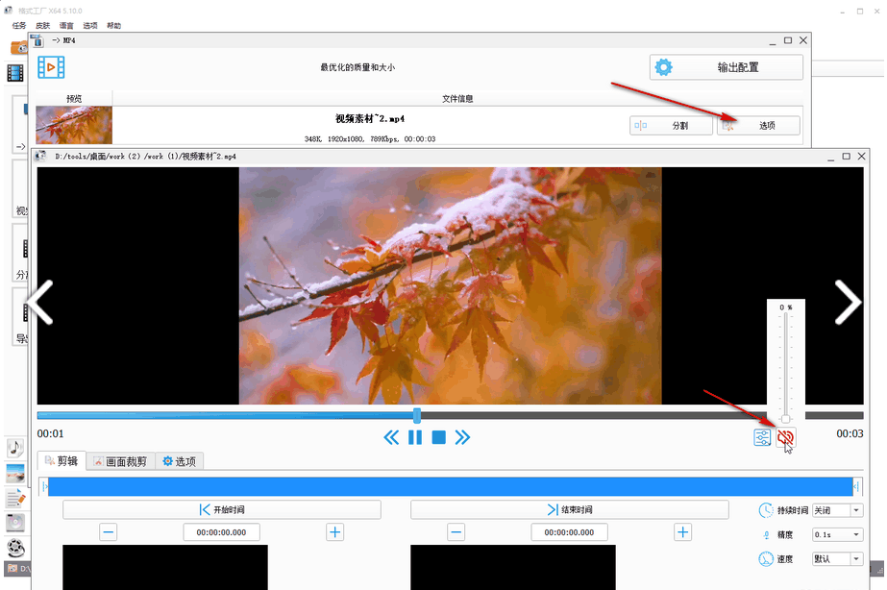Click the blue play icon in the MP4 window header

pyautogui.click(x=50, y=66)
